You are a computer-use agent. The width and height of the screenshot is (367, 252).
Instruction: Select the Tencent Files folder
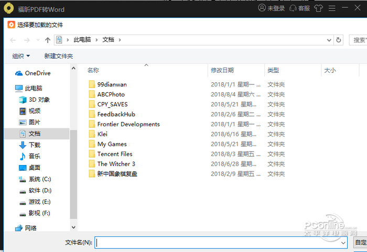click(111, 154)
